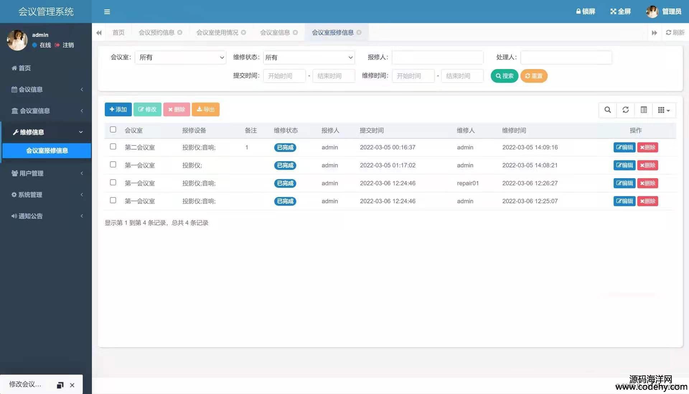Click 提交时间 开始时间 date field
689x394 pixels.
[x=284, y=76]
